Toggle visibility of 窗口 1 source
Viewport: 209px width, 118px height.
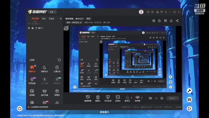(29, 28)
